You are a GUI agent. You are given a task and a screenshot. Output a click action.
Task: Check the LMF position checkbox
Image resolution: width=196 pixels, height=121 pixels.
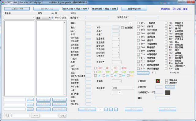pos(95,72)
